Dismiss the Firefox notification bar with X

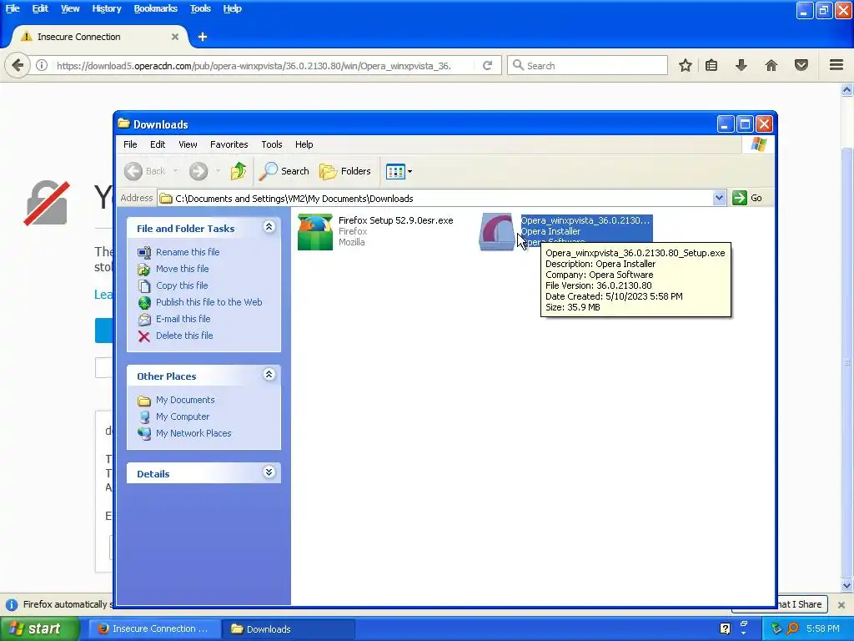[x=841, y=604]
